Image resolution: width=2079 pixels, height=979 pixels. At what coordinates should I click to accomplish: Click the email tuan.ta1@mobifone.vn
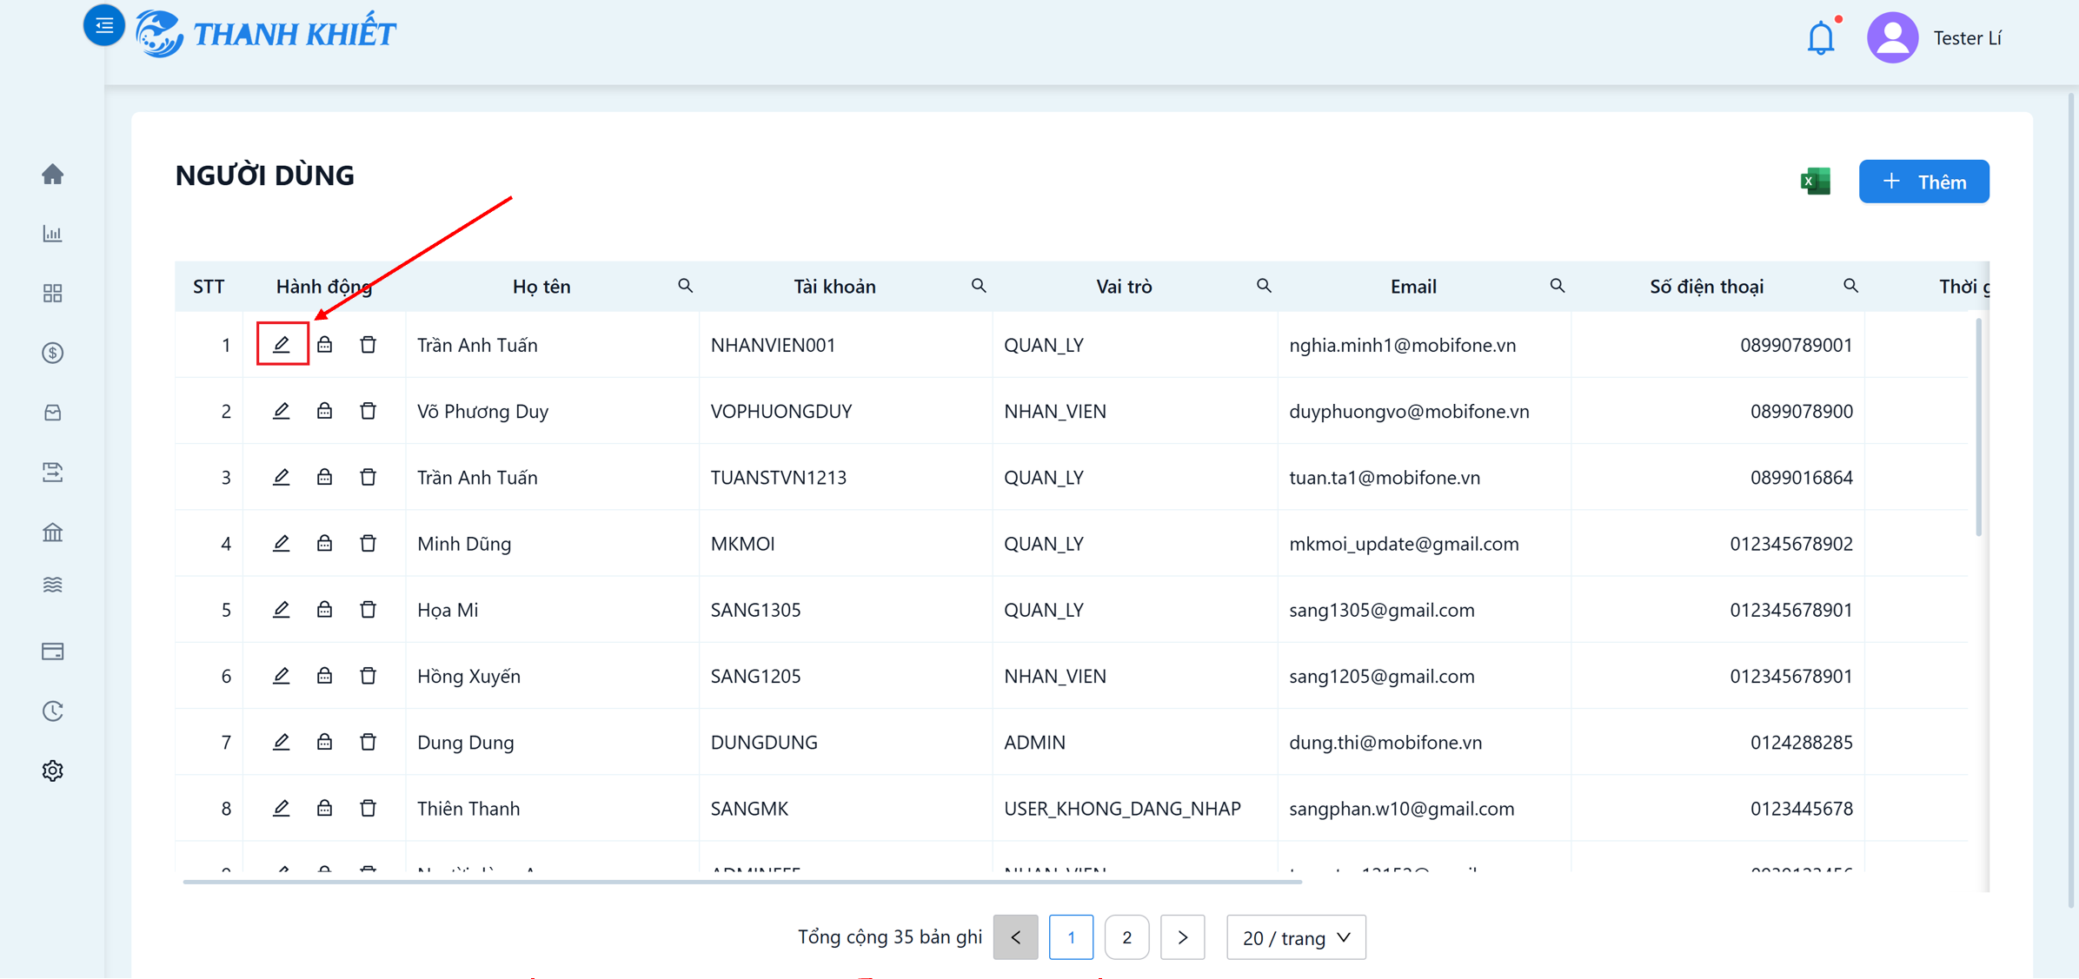[1385, 478]
